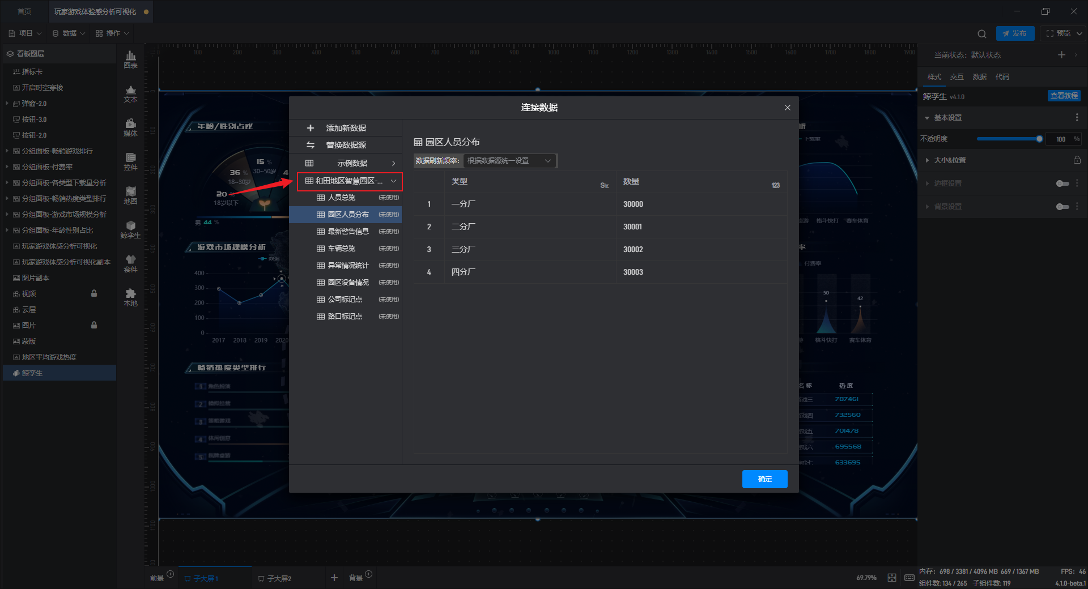1088x589 pixels.
Task: Switch to the 样式 tab
Action: [934, 76]
